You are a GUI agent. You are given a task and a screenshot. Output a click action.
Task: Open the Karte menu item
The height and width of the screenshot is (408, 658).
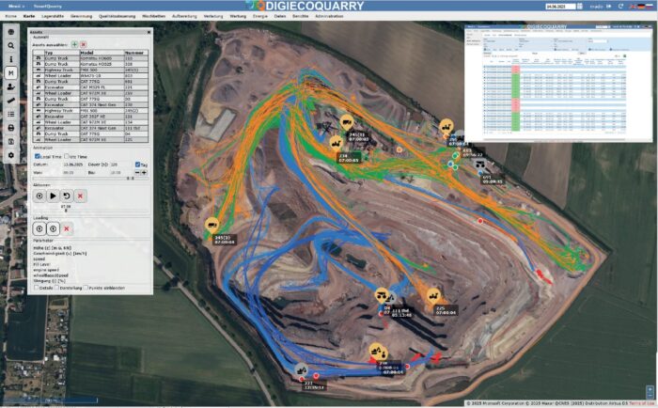29,16
